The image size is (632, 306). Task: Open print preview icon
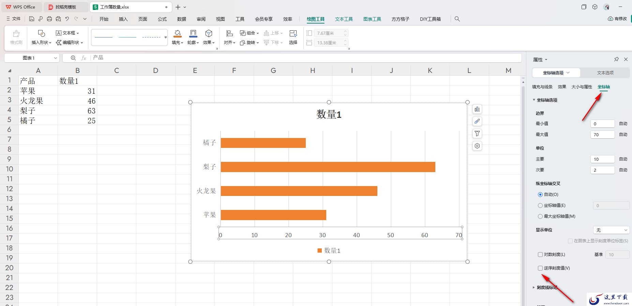tap(58, 19)
